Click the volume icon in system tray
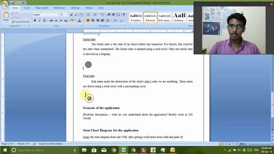Screen dimensions: 274x154 pyautogui.click(x=239, y=150)
